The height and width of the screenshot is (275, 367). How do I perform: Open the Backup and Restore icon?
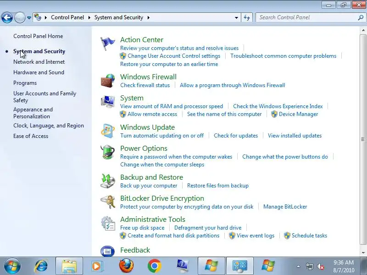click(108, 181)
